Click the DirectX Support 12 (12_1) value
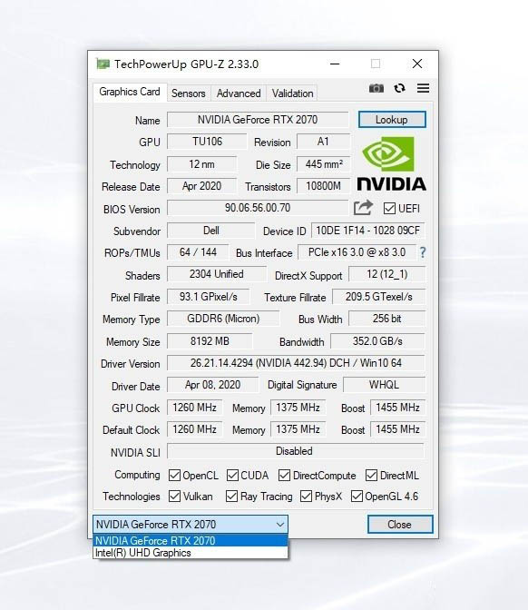The width and height of the screenshot is (528, 610). tap(386, 274)
